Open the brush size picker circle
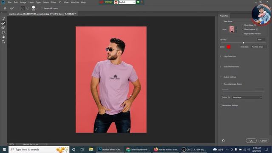The image size is (272, 153). [x=34, y=7]
